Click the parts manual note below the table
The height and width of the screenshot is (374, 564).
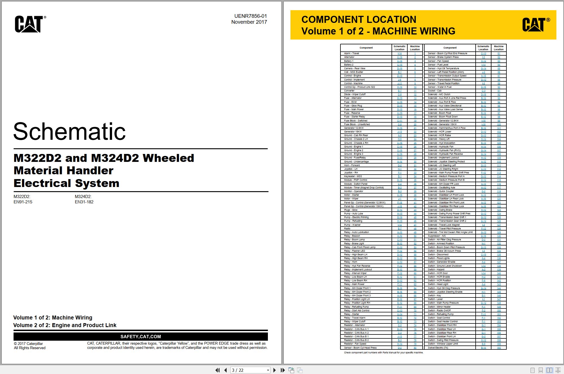[383, 353]
